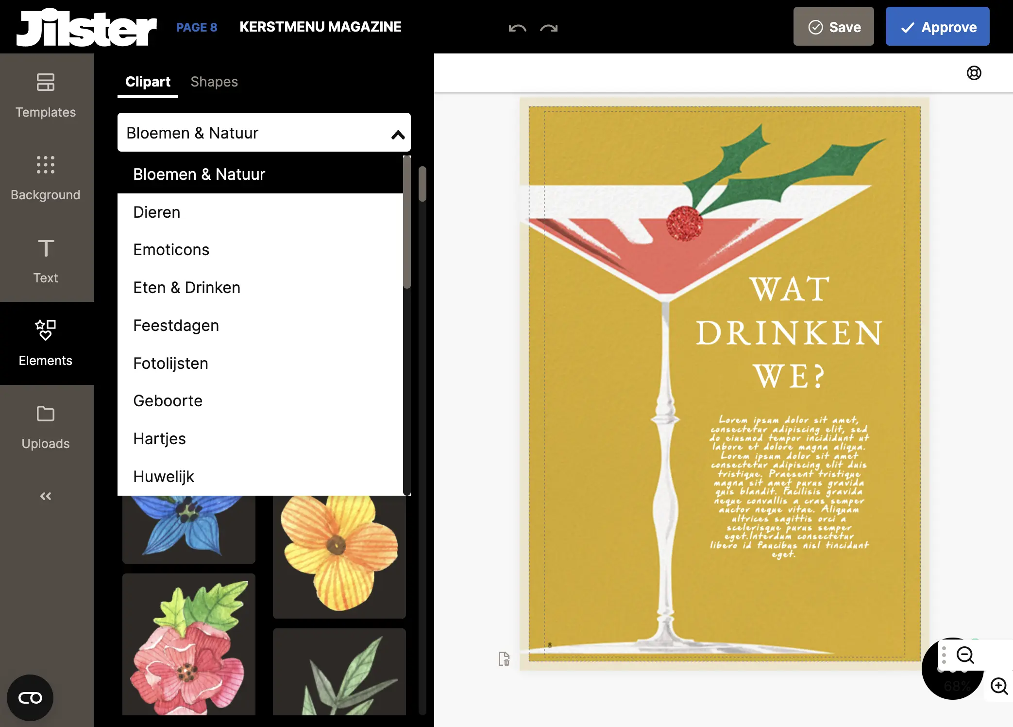Open zoom options three-dot handle
Viewport: 1013px width, 727px height.
944,655
